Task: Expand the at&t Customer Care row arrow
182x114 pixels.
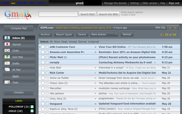Action: tap(40, 47)
